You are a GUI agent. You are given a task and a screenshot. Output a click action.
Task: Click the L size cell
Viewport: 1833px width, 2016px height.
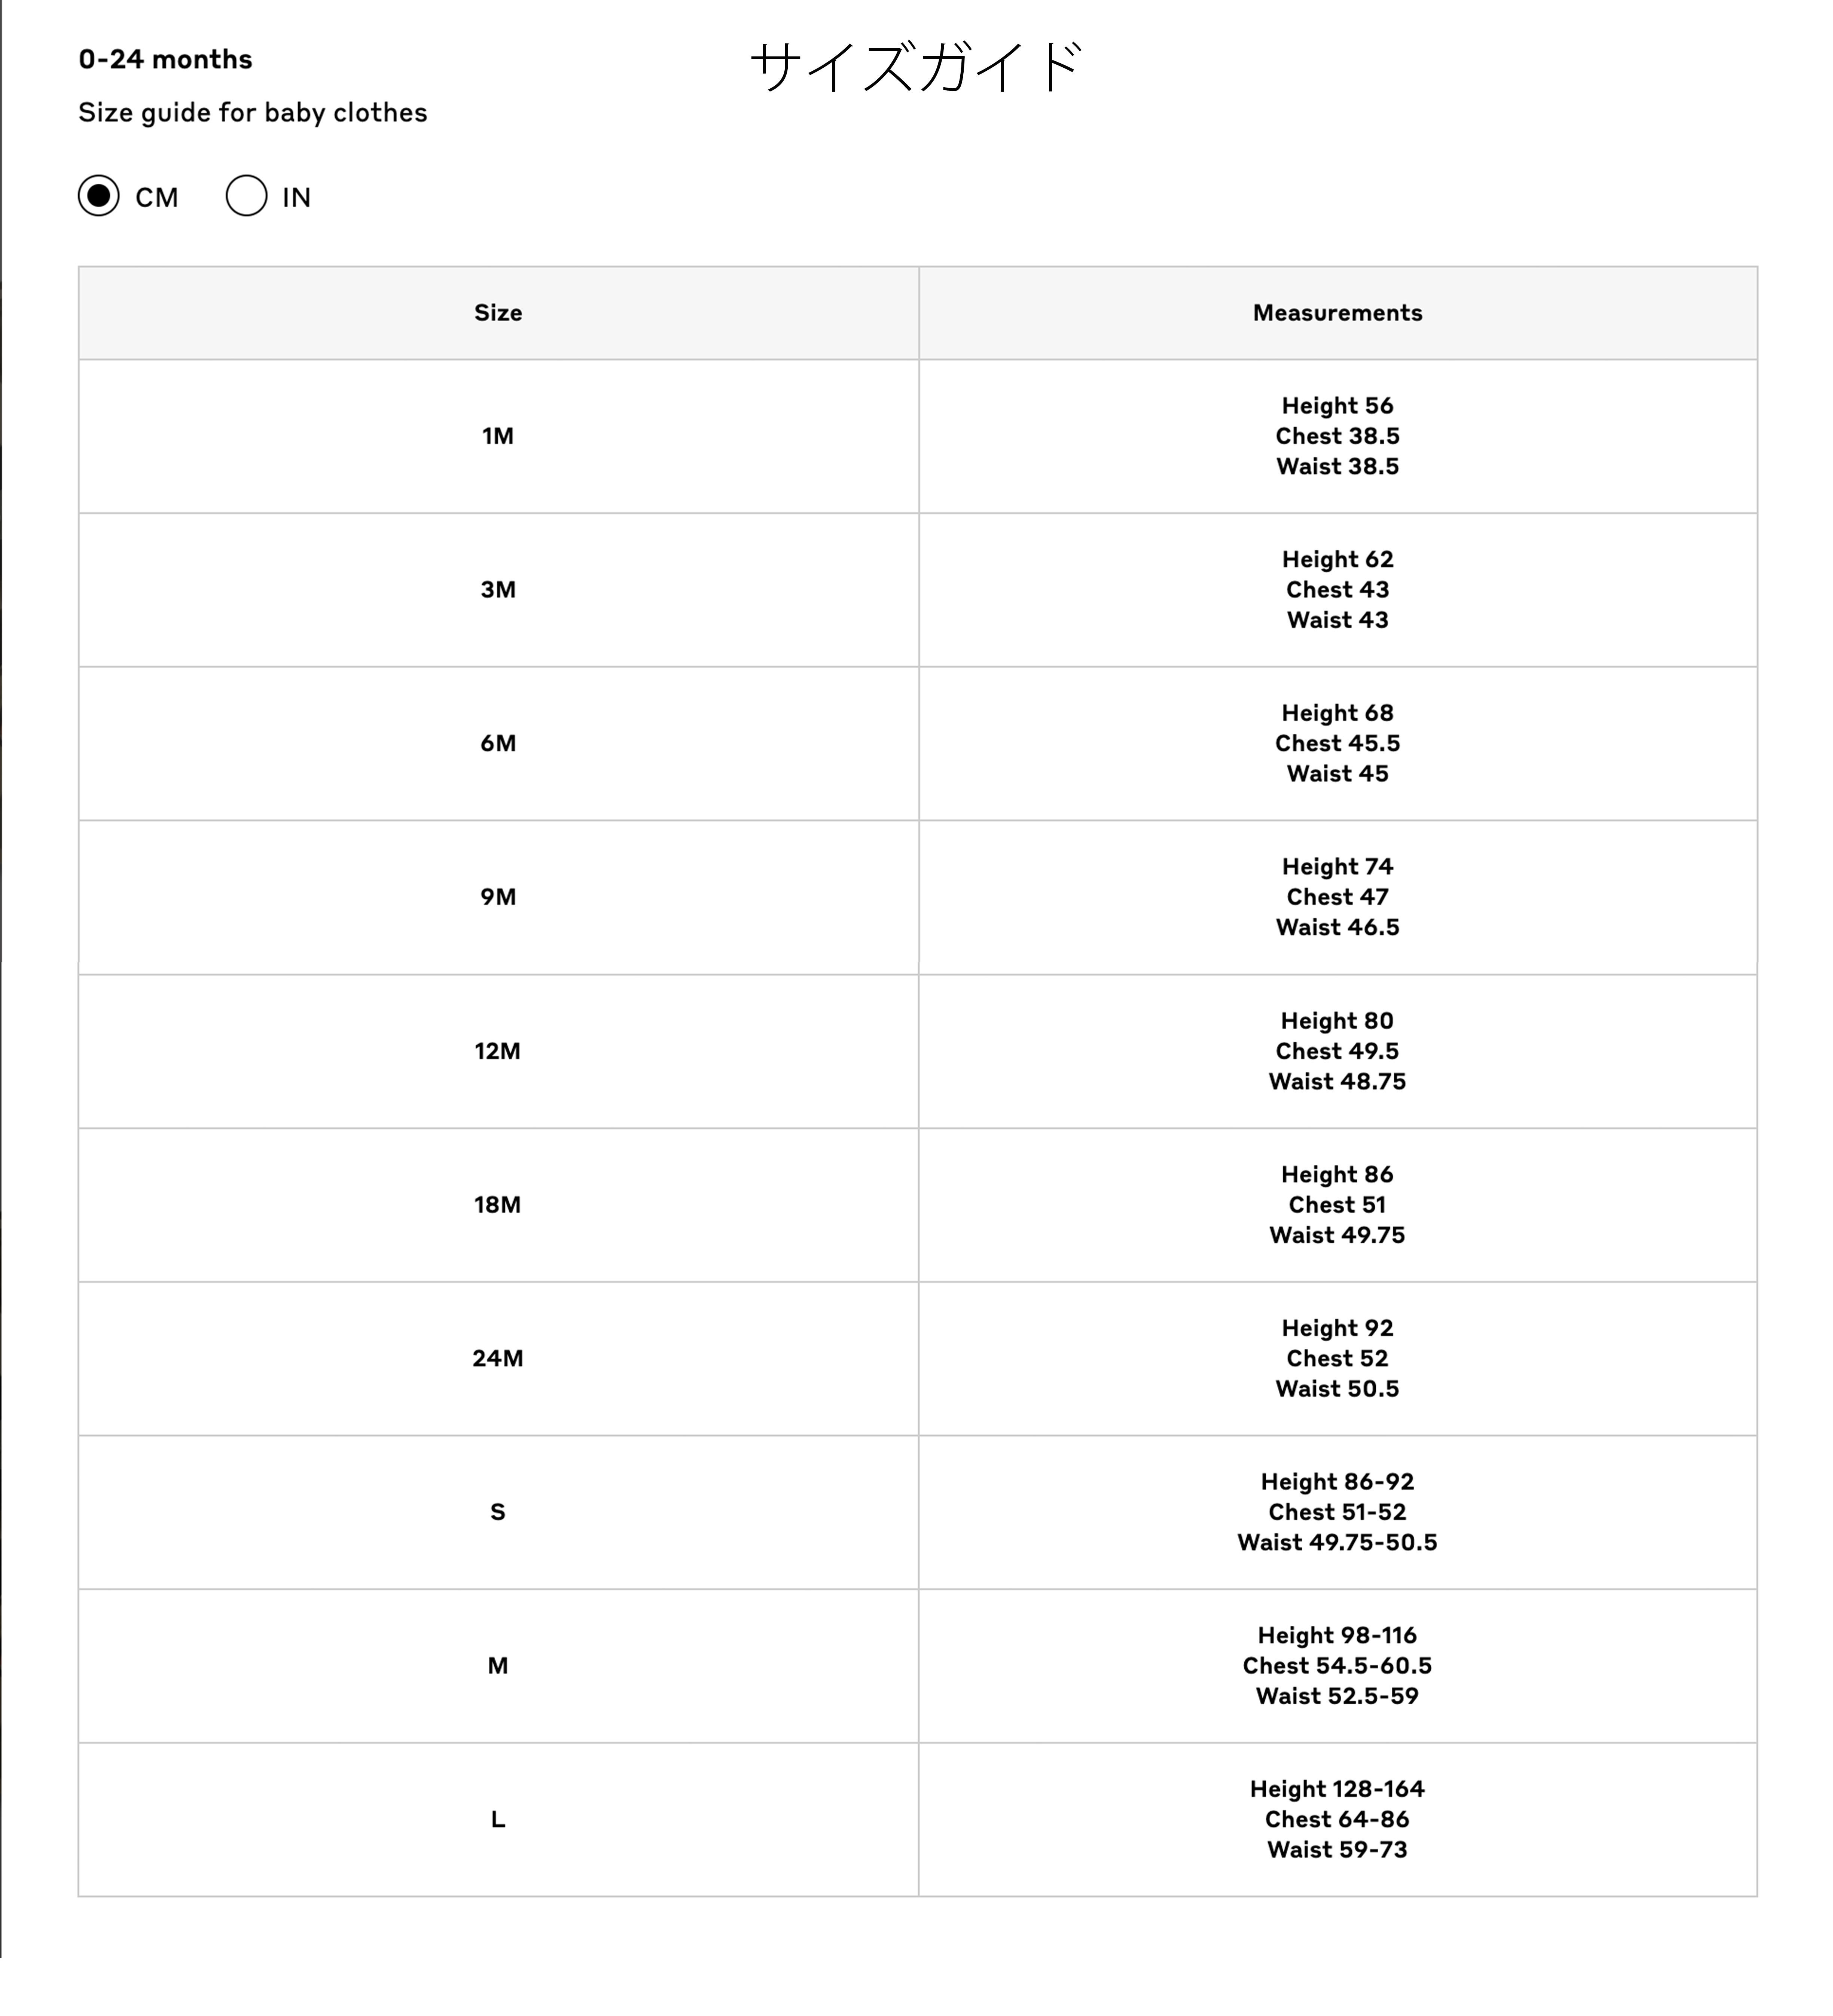point(498,1819)
